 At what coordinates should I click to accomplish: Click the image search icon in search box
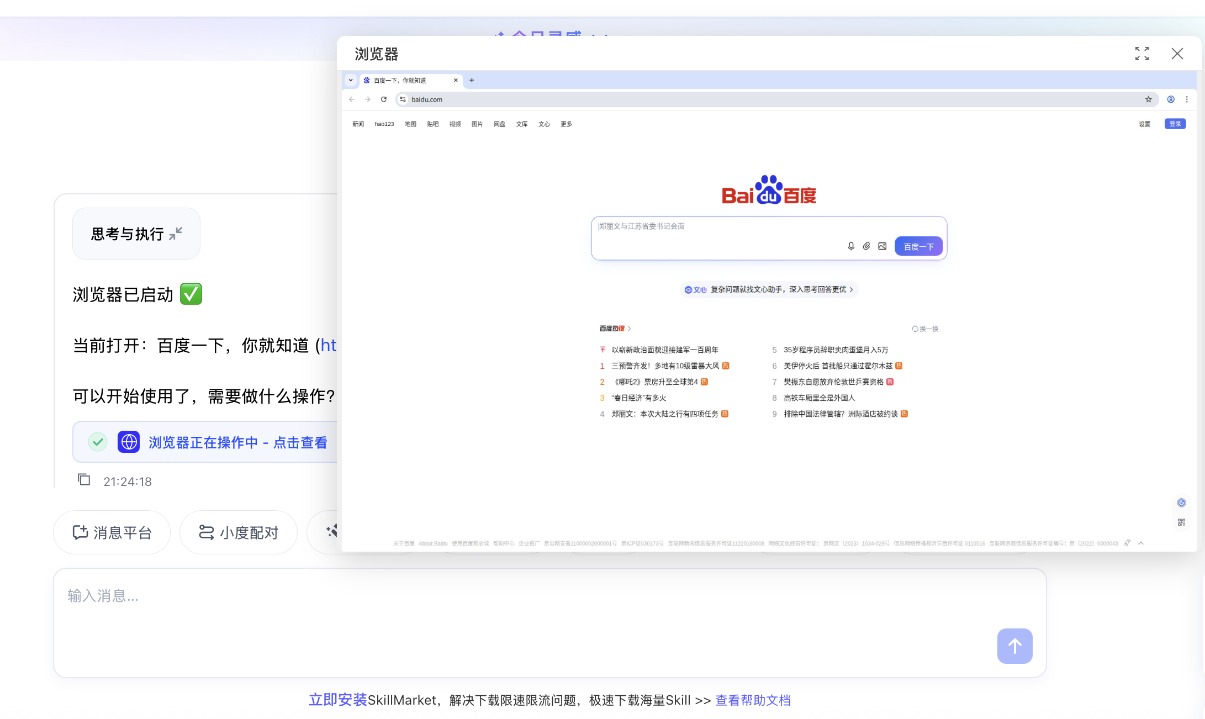882,246
